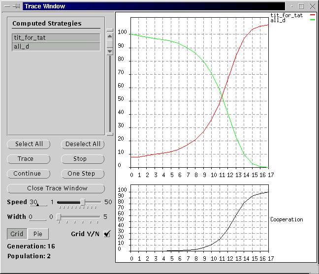Click the Speed value input field
Viewport: 319px width, 274px height.
[x=38, y=202]
